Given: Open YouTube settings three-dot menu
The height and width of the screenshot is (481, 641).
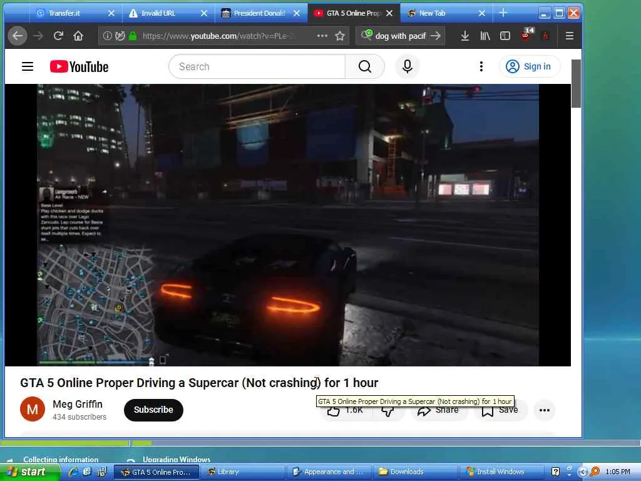Looking at the screenshot, I should pyautogui.click(x=481, y=66).
